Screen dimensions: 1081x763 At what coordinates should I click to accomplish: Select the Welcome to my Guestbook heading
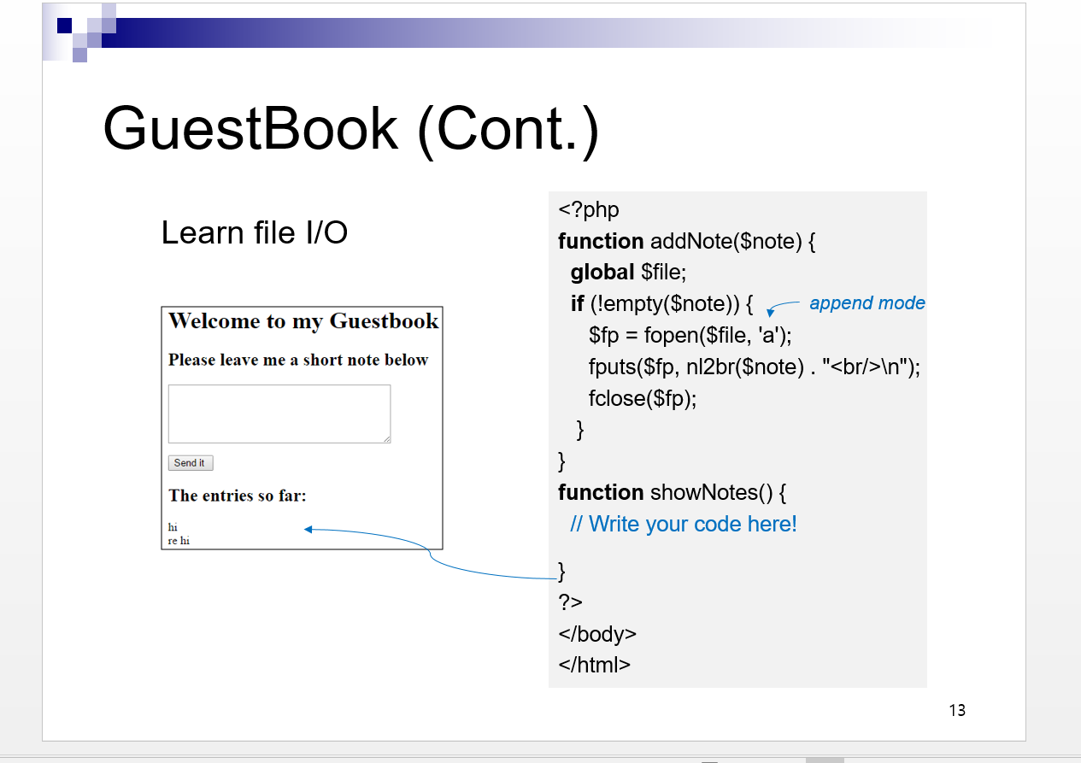(304, 321)
